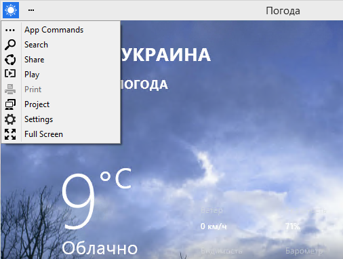343x259 pixels.
Task: Click the 71% humidity value
Action: point(293,226)
